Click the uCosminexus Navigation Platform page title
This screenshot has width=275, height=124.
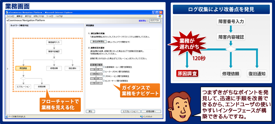click(x=26, y=20)
